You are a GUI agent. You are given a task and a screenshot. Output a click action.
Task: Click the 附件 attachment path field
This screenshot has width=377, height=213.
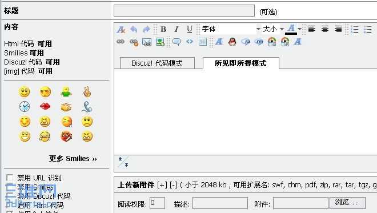tap(300, 203)
